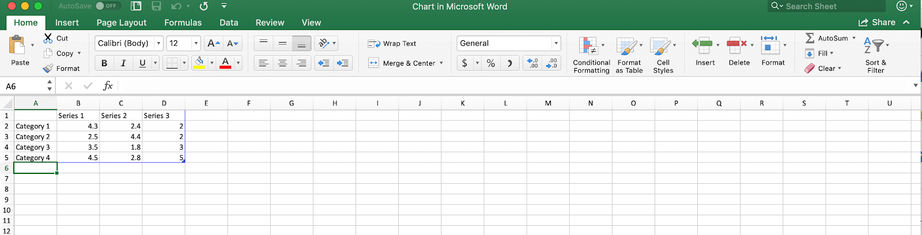Viewport: 922px width, 235px height.
Task: Click the Currency format dollar icon
Action: (x=464, y=63)
